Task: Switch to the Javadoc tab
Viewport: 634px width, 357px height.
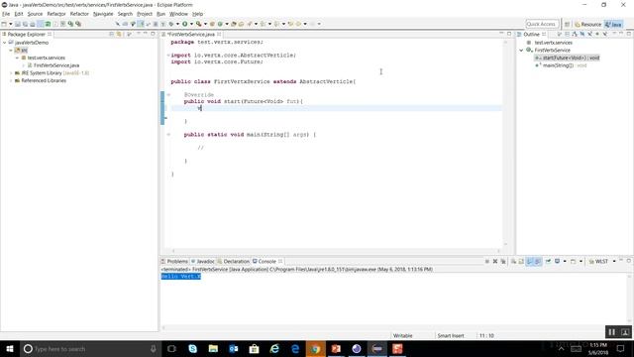Action: tap(202, 262)
